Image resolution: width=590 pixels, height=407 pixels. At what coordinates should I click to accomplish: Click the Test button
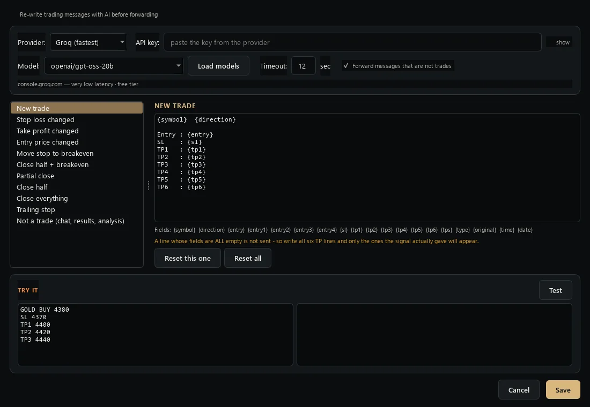click(x=555, y=290)
